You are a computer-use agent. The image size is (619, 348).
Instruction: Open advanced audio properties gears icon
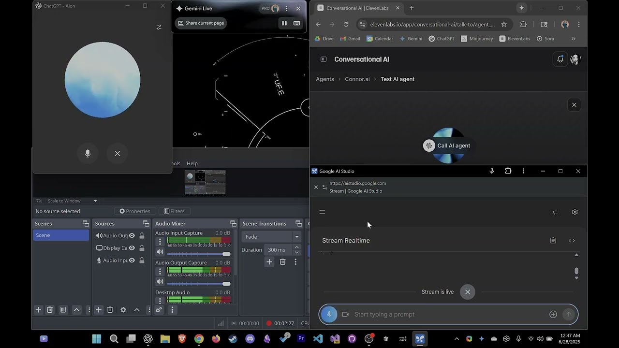159,310
